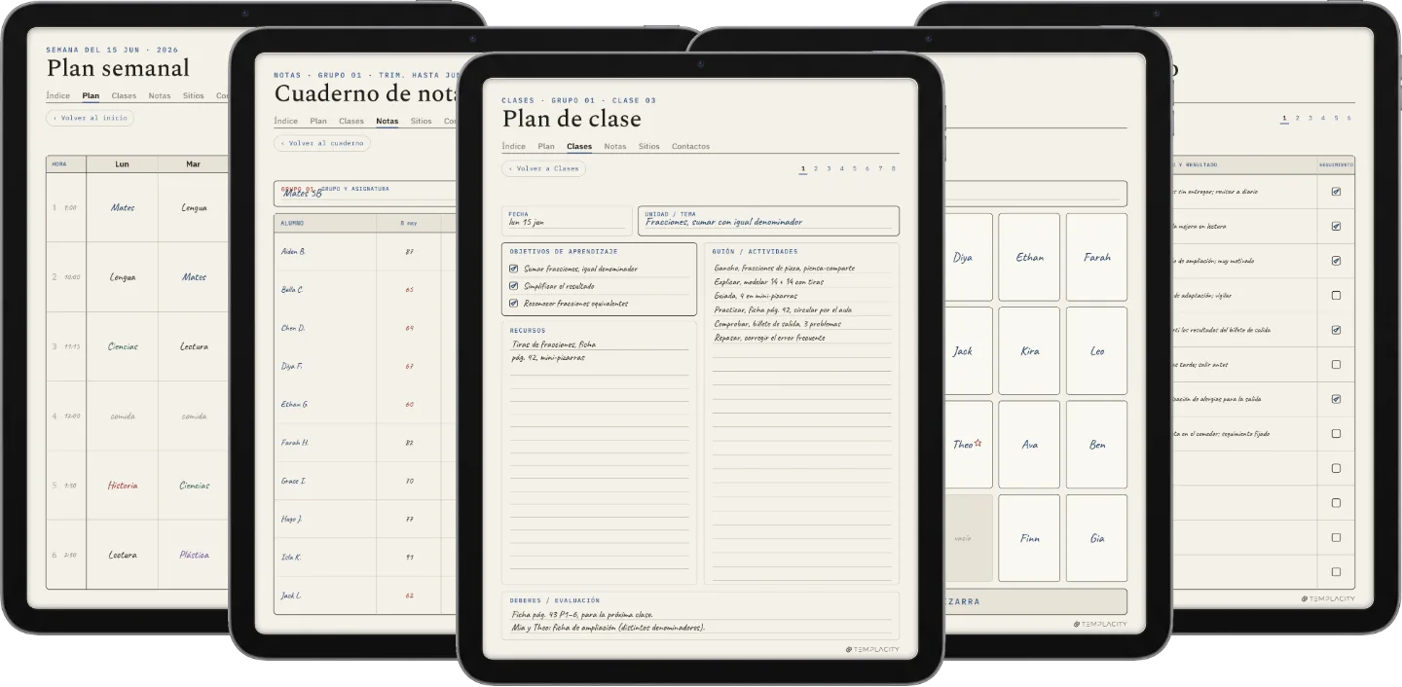Go to page 2 in Plan de clase
The image size is (1402, 687).
(x=816, y=168)
